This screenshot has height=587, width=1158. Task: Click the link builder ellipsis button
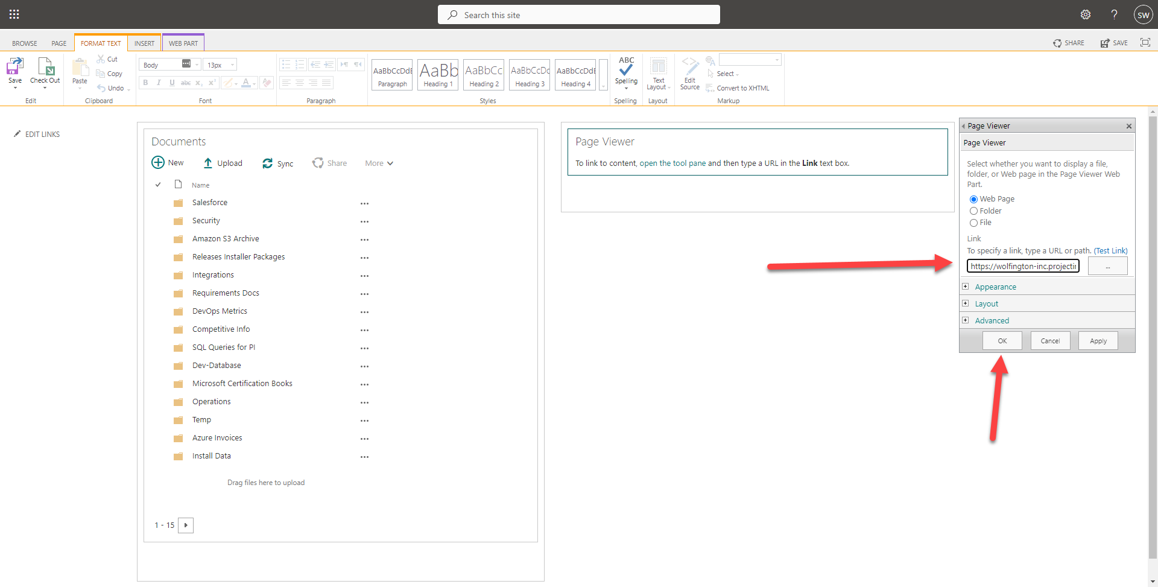pos(1107,266)
